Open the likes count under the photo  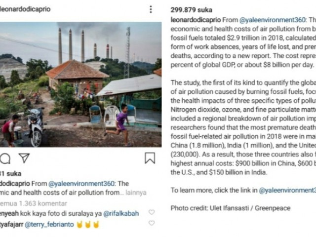(x=10, y=173)
